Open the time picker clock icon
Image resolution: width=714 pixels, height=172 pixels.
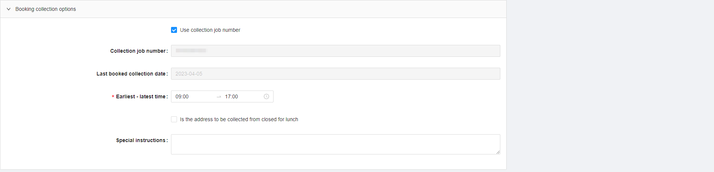tap(266, 96)
